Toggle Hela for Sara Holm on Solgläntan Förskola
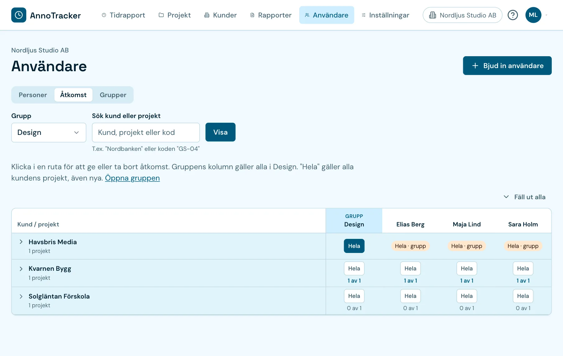 tap(523, 296)
